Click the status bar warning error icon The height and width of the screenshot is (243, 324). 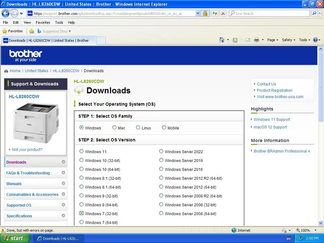click(3, 230)
